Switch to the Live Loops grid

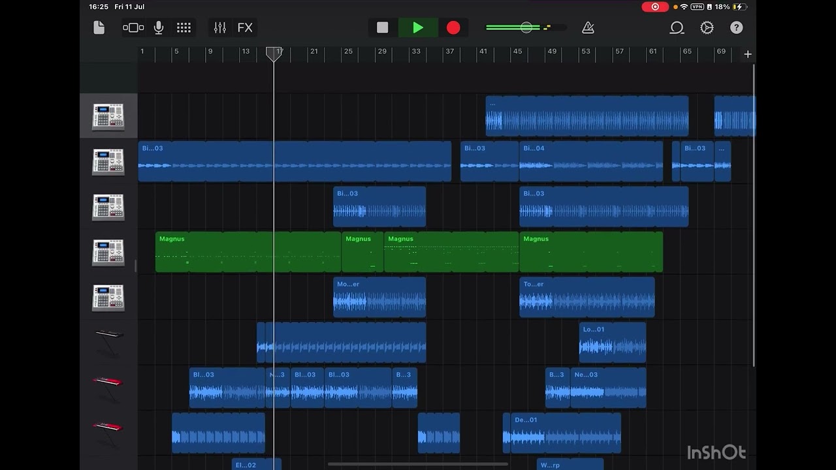click(184, 27)
